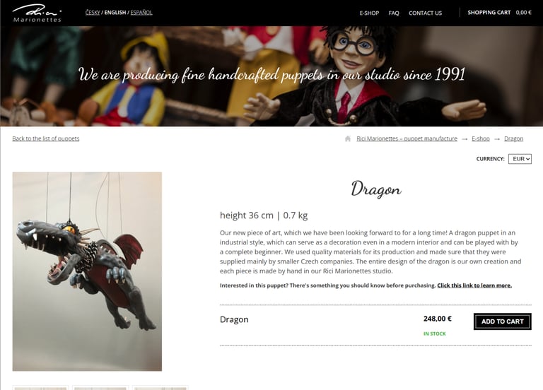Screen dimensions: 543x390
Task: Switch language to Español
Action: 141,13
